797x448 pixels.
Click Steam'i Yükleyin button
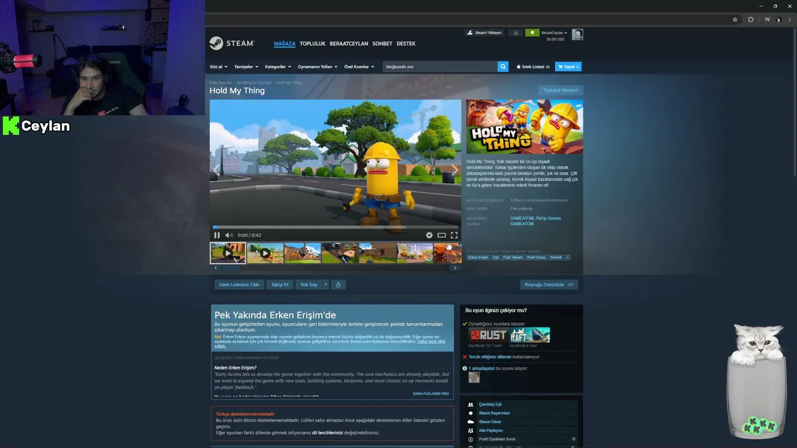click(x=484, y=32)
